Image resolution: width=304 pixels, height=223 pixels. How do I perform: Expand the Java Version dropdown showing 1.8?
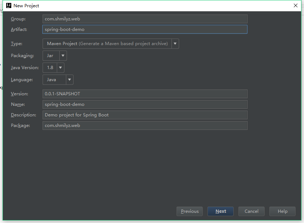pyautogui.click(x=50, y=68)
